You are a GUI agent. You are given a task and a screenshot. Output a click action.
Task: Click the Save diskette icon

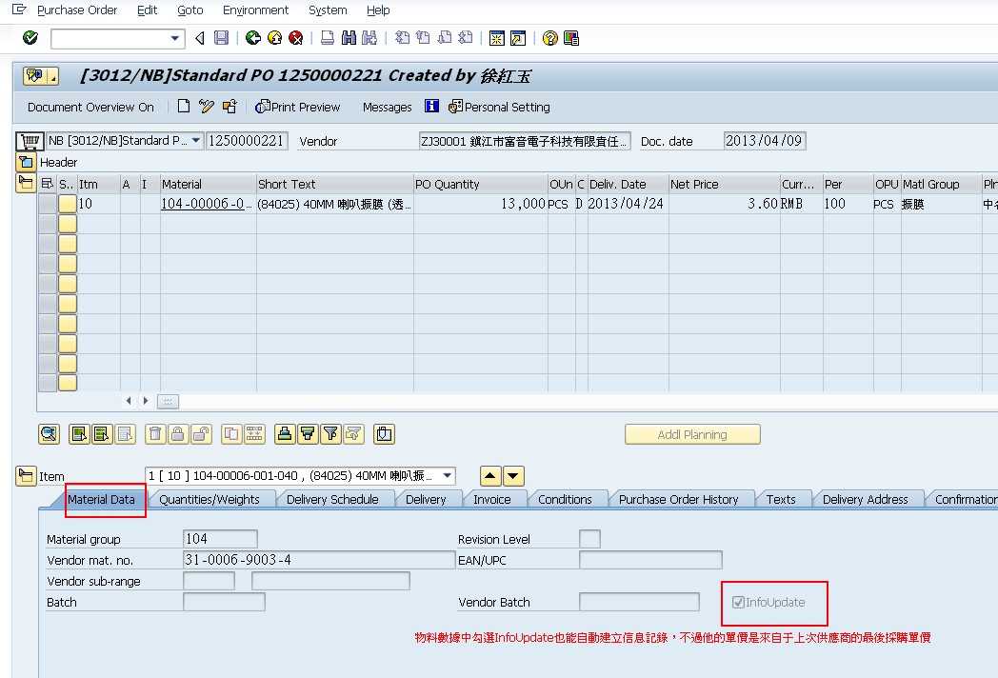coord(221,38)
